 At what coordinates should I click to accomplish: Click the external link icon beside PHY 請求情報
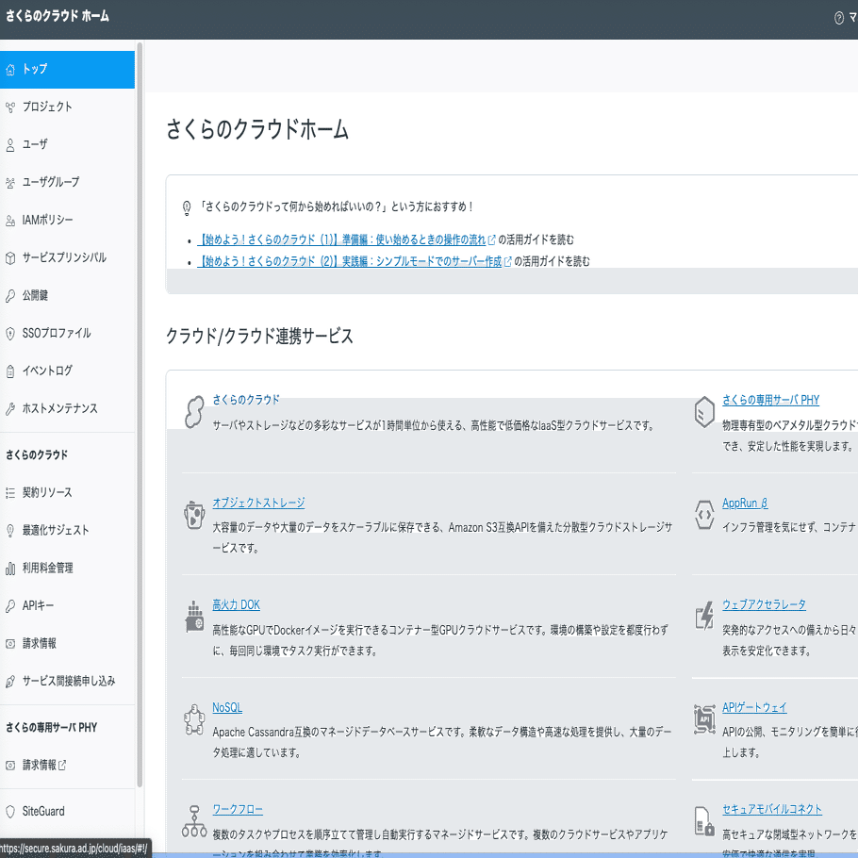(62, 766)
